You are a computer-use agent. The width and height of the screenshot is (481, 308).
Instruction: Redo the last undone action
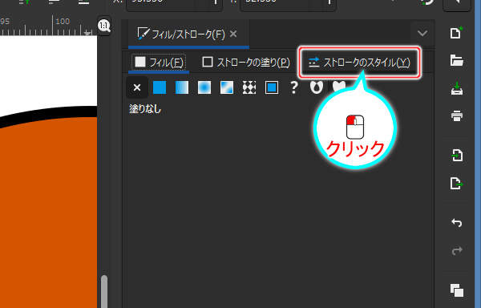pos(457,250)
